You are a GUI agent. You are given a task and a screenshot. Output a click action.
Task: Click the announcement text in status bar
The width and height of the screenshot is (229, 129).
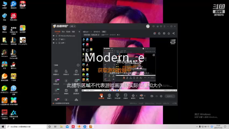click(62, 103)
